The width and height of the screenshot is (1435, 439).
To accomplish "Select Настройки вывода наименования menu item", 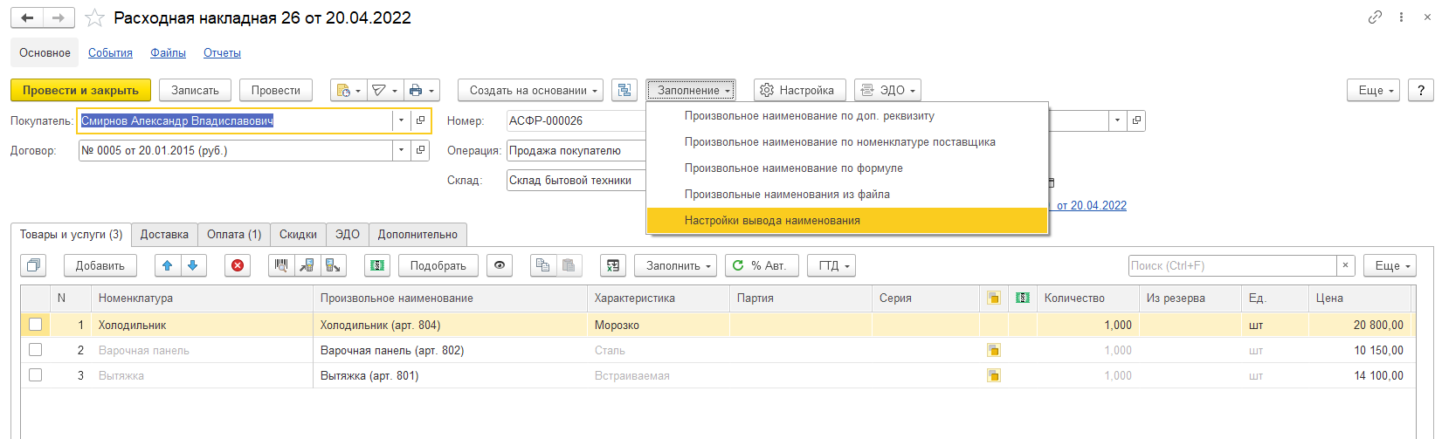I will [847, 220].
